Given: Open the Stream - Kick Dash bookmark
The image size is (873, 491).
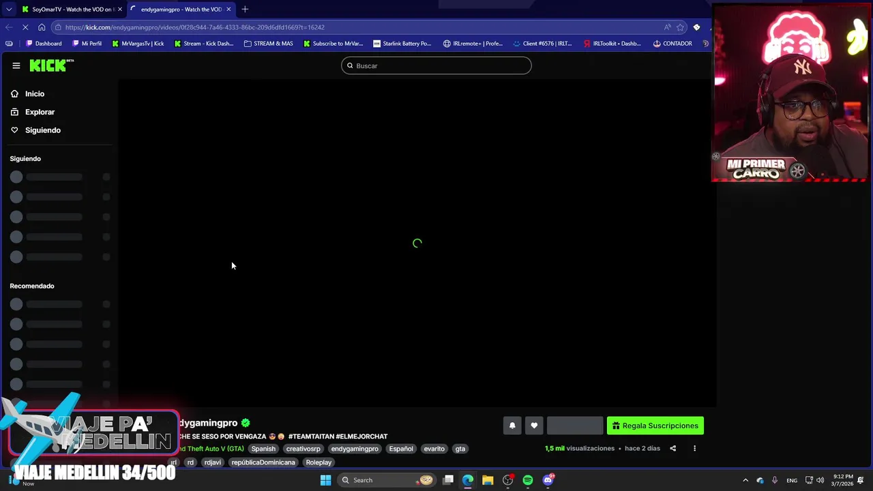Looking at the screenshot, I should point(204,44).
